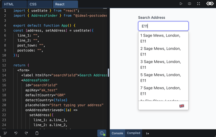Viewport: 216px width, 137px height.
Task: Open the editor info status icon
Action: pyautogui.click(x=102, y=133)
